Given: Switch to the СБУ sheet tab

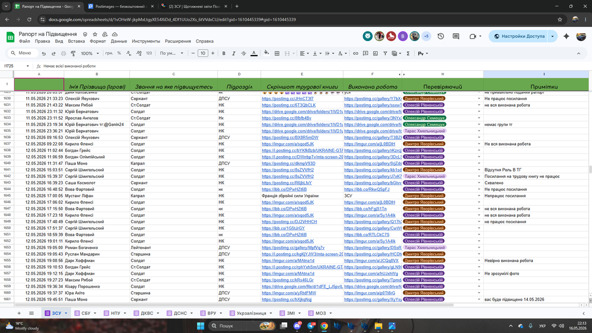Looking at the screenshot, I should pos(86,313).
